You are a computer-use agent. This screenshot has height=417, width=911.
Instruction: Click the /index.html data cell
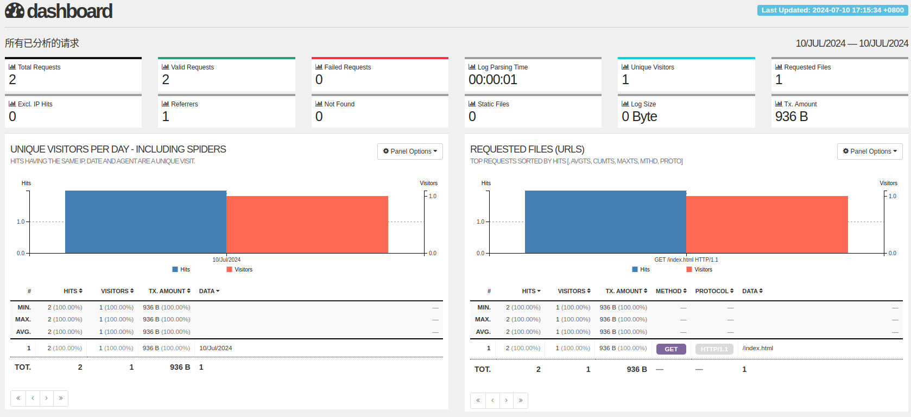point(758,349)
